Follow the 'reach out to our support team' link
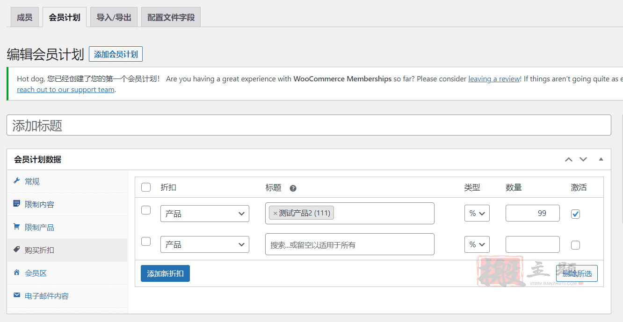 coord(65,90)
